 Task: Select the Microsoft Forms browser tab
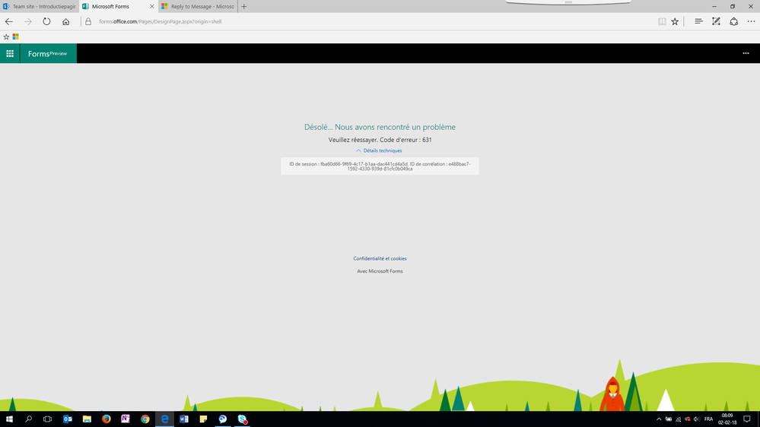point(110,6)
